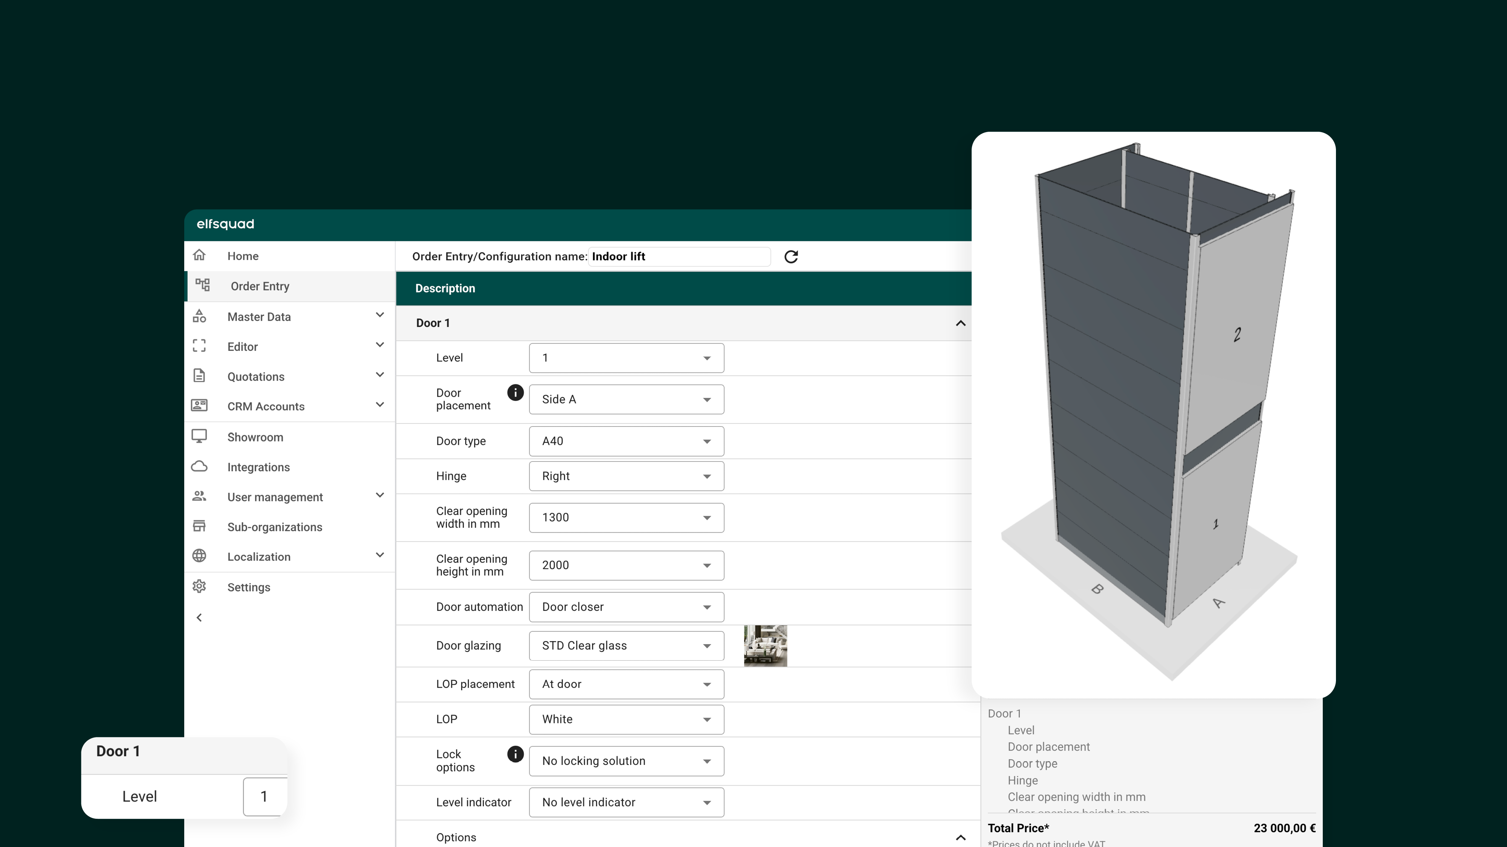Open the Door placement Side A dropdown
The width and height of the screenshot is (1507, 847).
[626, 399]
